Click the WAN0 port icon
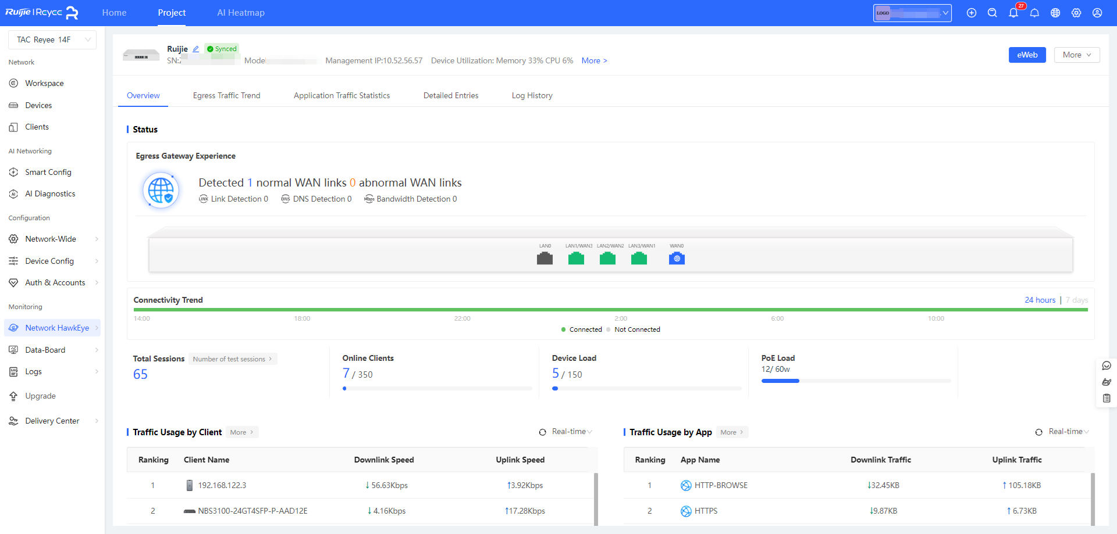The image size is (1117, 534). tap(677, 259)
